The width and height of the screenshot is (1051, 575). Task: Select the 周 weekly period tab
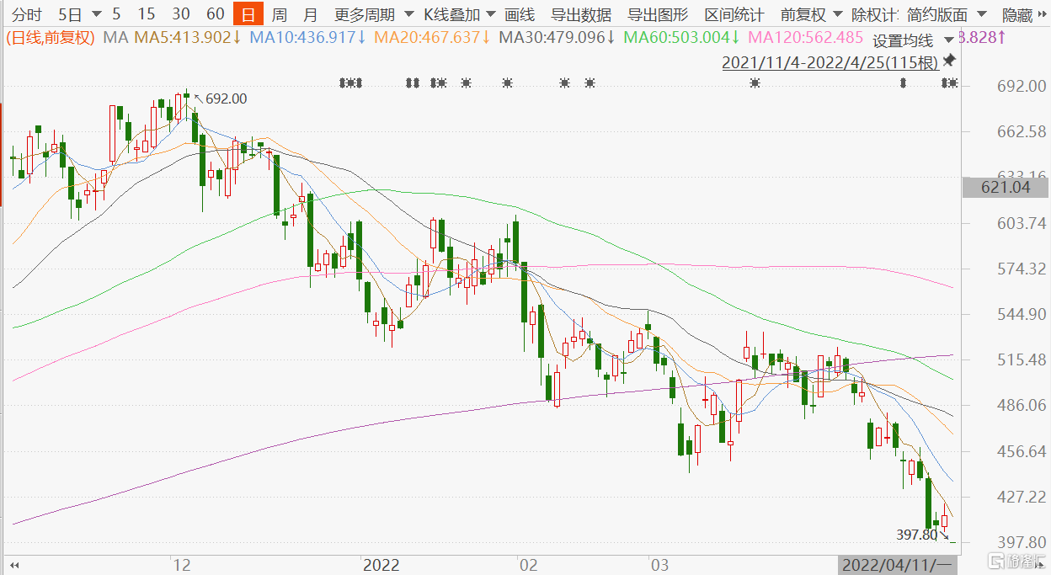(x=280, y=14)
